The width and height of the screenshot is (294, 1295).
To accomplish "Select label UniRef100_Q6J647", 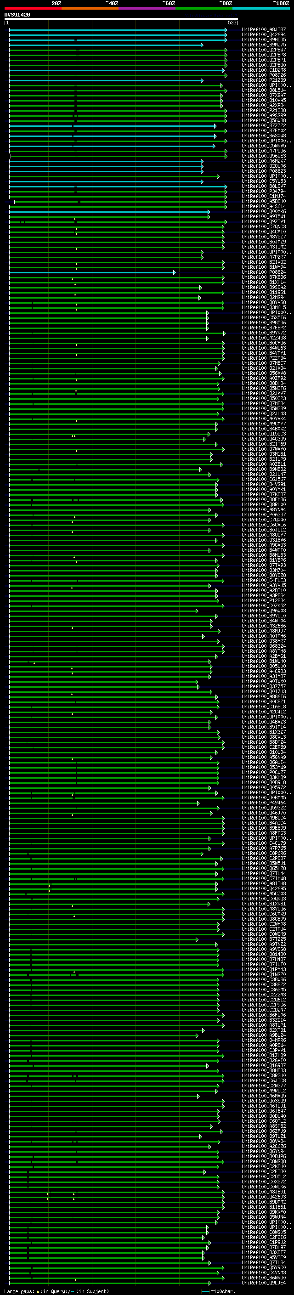I will click(264, 1110).
